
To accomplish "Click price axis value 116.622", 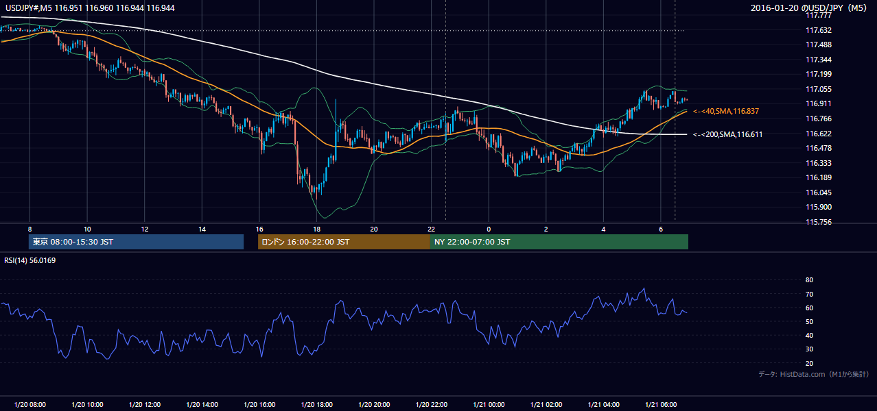I will (x=819, y=134).
